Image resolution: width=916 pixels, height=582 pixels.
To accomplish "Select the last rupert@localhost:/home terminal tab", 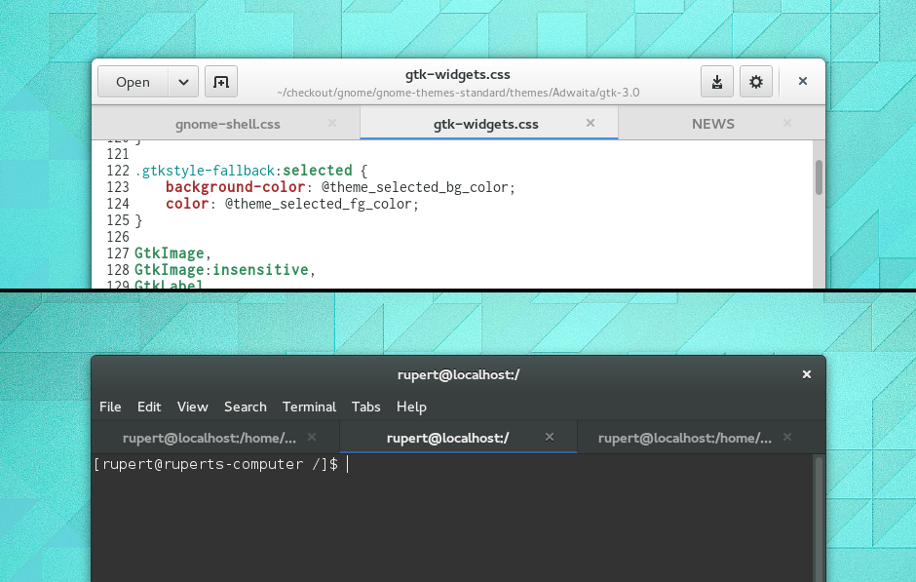I will click(685, 439).
